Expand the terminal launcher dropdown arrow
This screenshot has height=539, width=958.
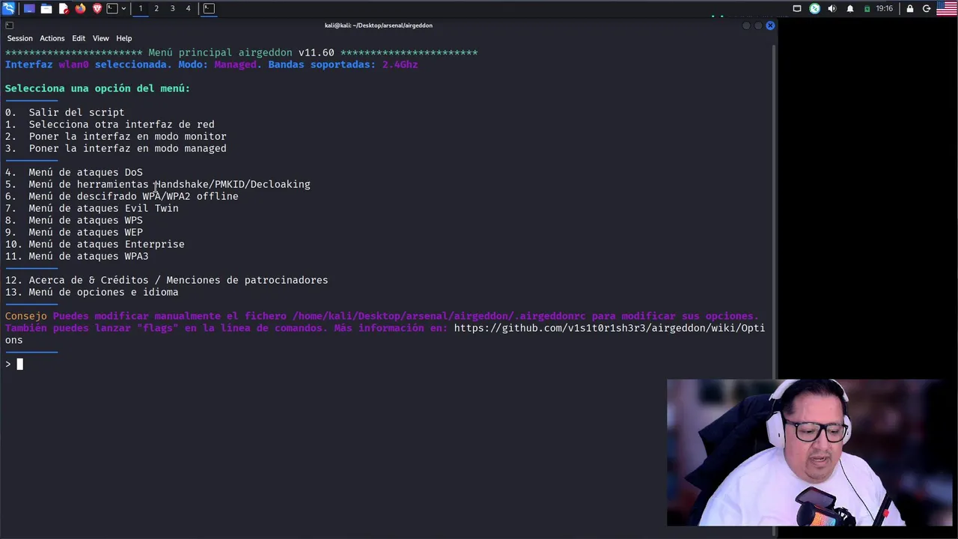tap(123, 8)
